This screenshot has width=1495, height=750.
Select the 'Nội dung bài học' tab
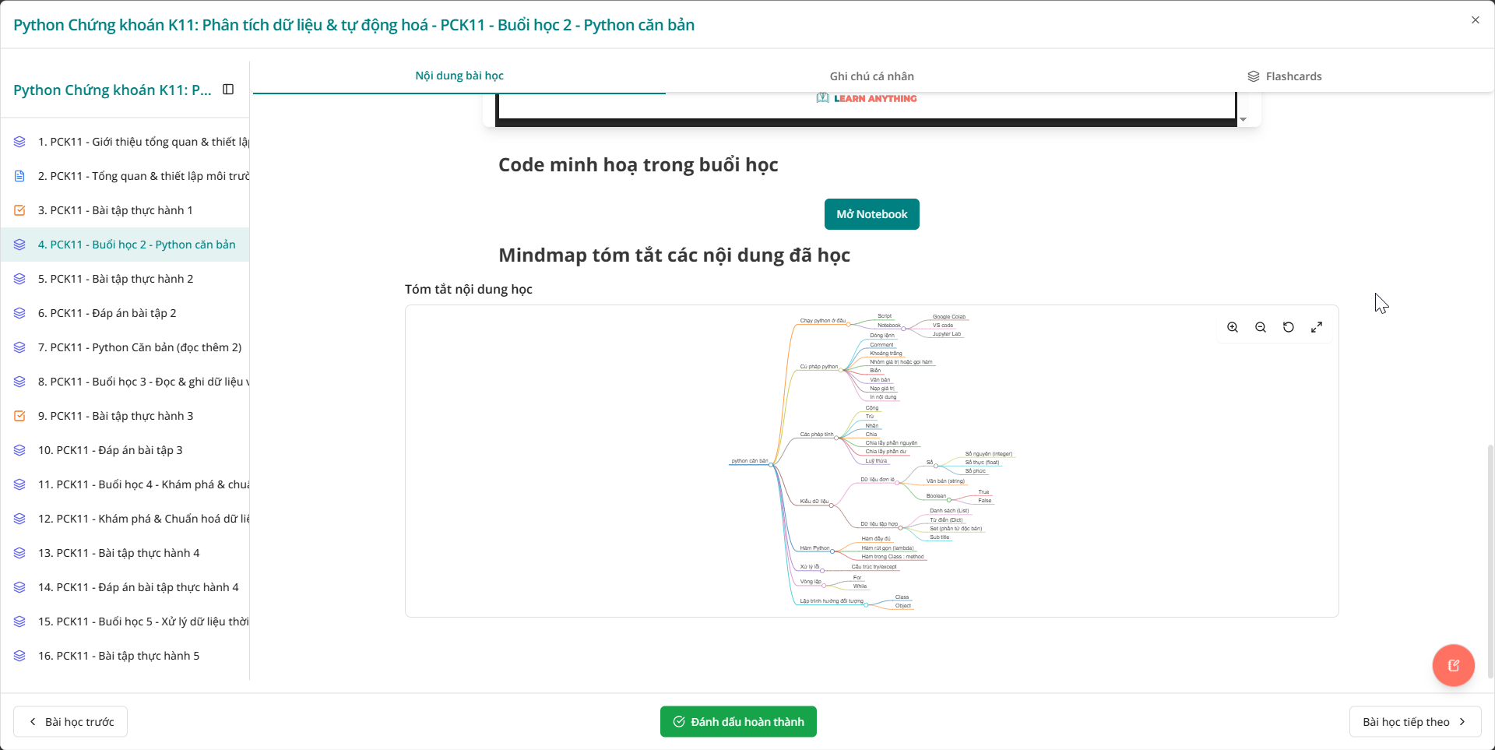pos(459,76)
